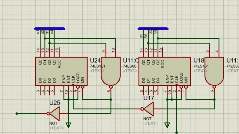239x134 pixels.
Task: Click the ground symbol below U18
Action: click(167, 125)
